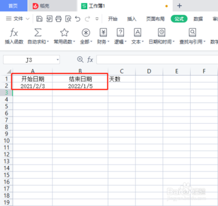The height and width of the screenshot is (206, 218).
Task: Open the Financial functions yen icon
Action: pyautogui.click(x=103, y=33)
